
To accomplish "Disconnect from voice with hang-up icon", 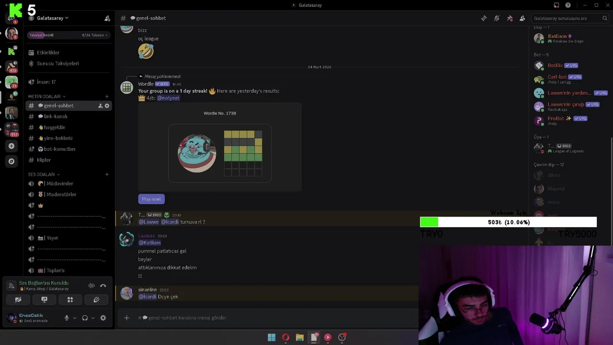I will pos(103,286).
